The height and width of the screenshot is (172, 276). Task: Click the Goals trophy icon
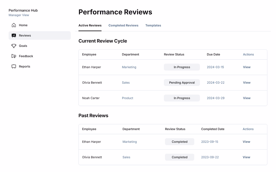14,46
